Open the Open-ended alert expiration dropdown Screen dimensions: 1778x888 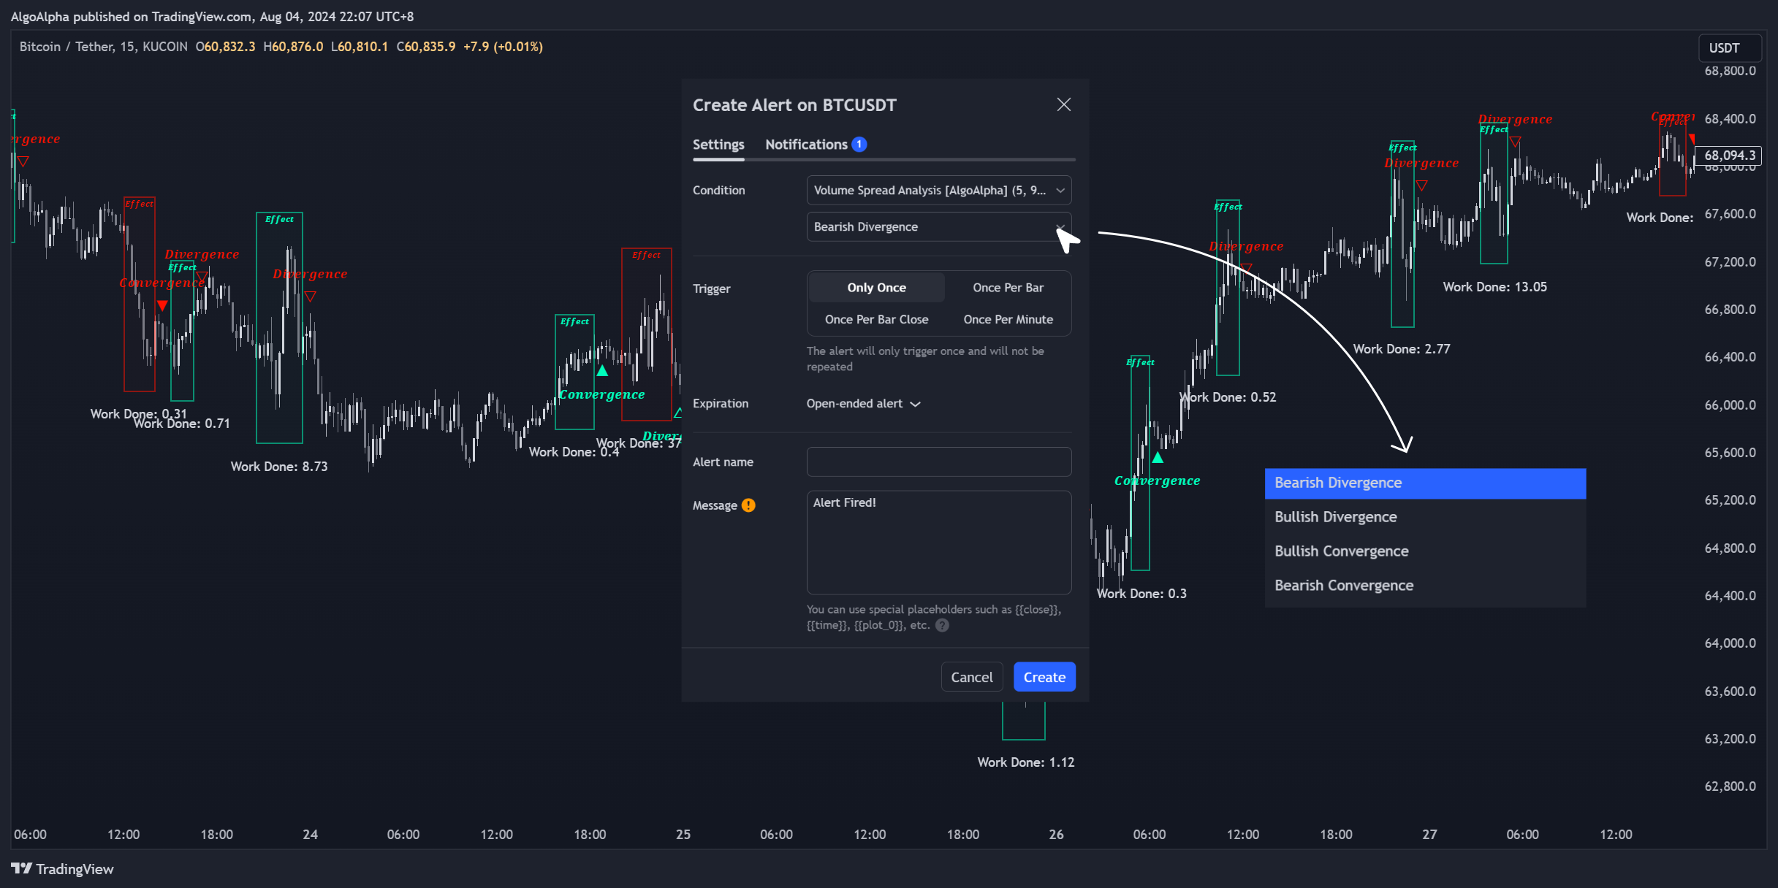click(863, 404)
